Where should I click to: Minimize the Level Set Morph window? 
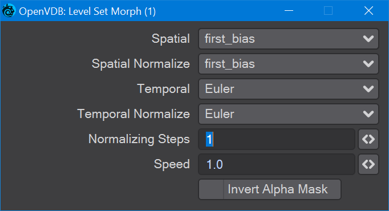(x=289, y=11)
